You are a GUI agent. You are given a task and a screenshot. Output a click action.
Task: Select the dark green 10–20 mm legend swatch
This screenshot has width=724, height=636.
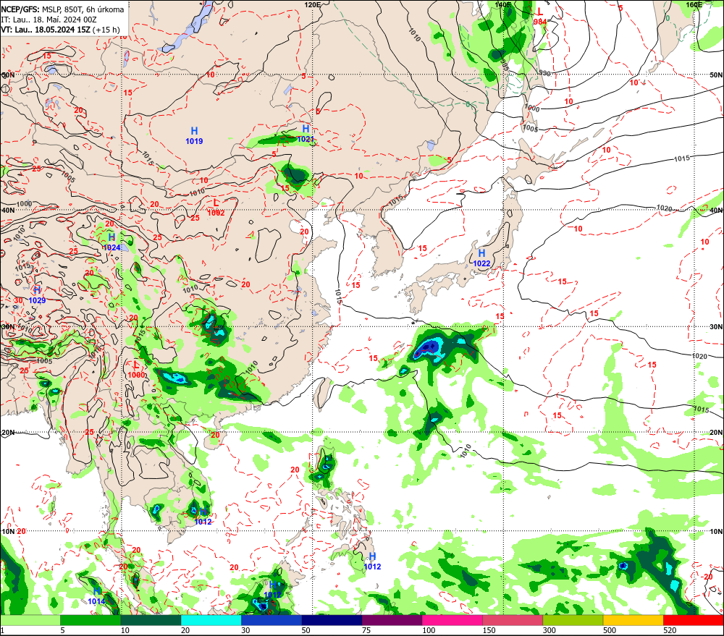(x=151, y=620)
